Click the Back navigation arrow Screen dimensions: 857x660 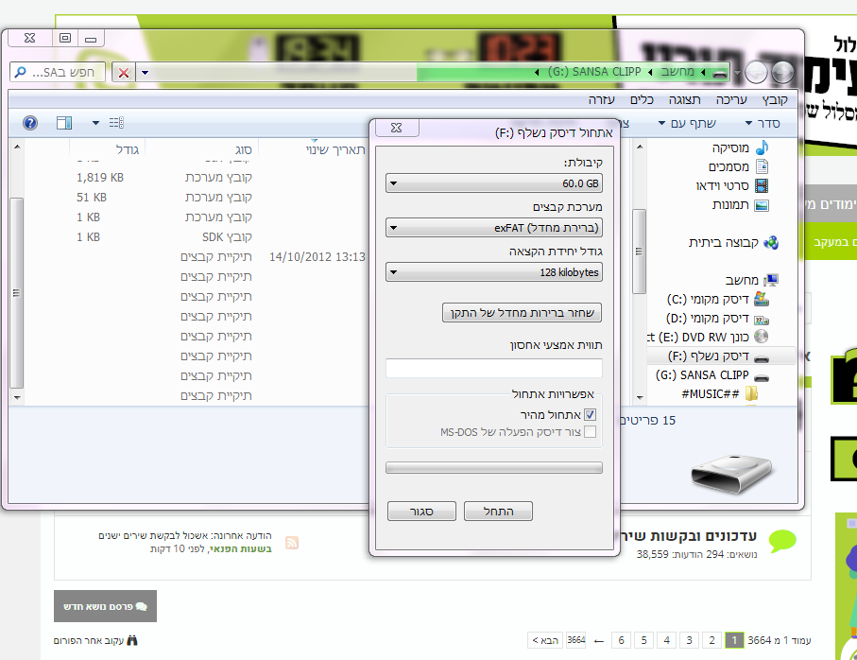coord(782,72)
